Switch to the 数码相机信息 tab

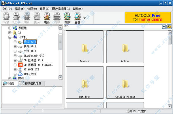(31, 84)
